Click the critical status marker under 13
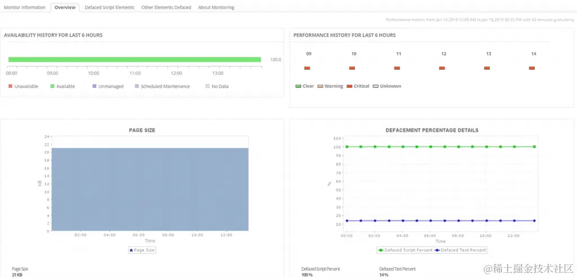The image size is (577, 278). (487, 68)
